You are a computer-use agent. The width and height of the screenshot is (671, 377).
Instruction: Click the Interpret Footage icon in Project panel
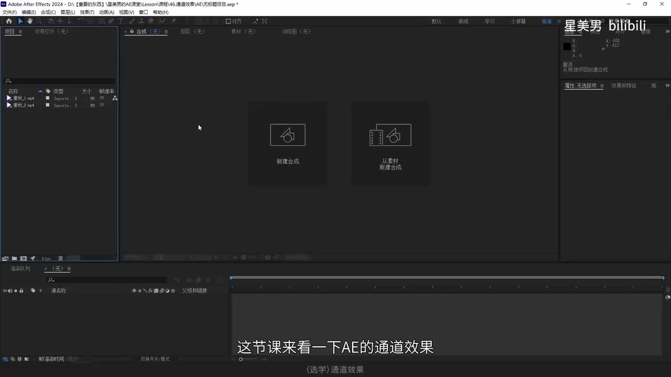tap(5, 258)
